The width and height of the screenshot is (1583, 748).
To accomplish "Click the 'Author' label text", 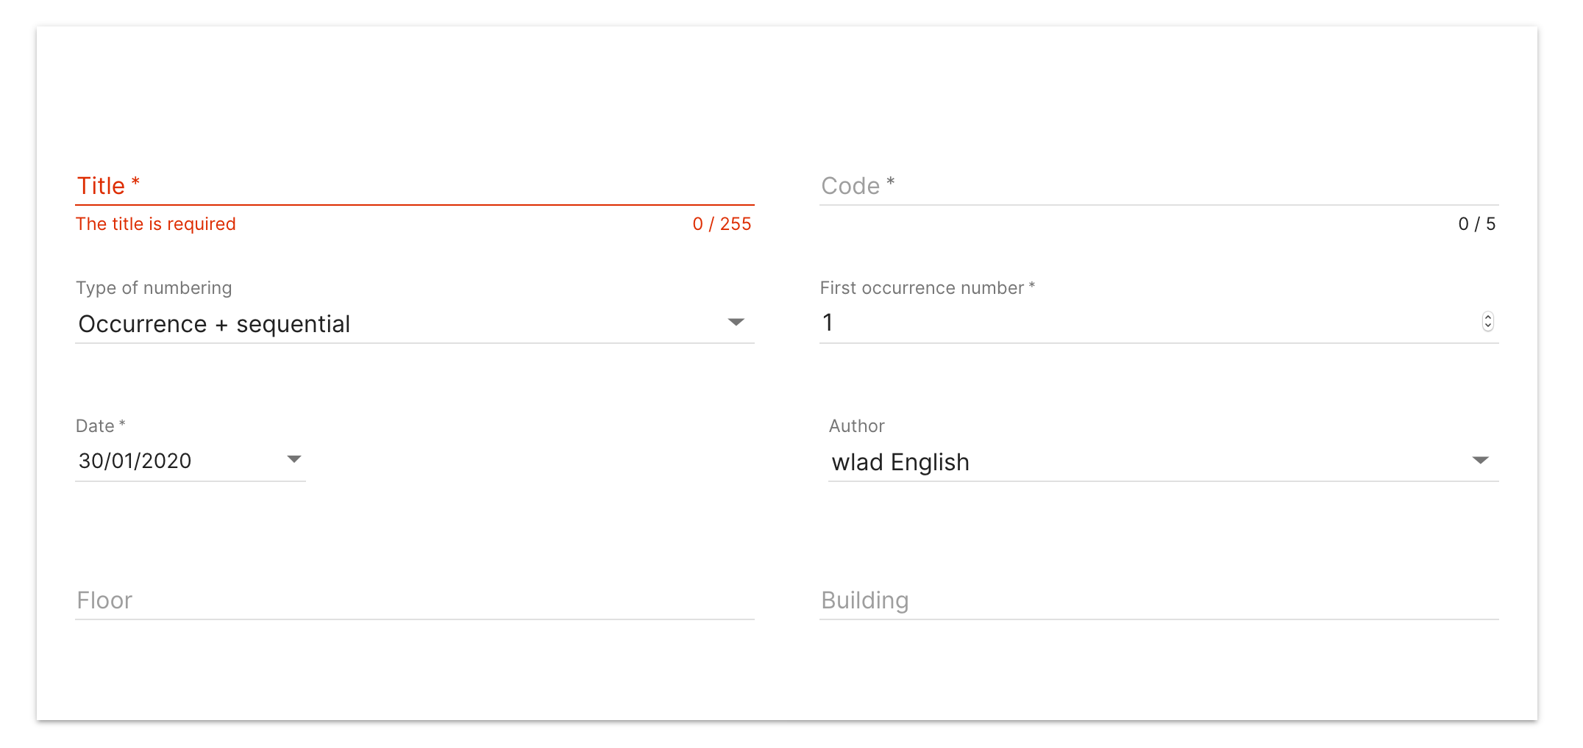I will click(x=857, y=426).
